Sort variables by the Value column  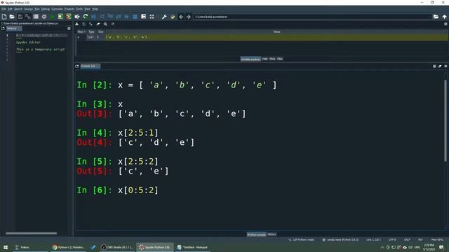pyautogui.click(x=276, y=32)
